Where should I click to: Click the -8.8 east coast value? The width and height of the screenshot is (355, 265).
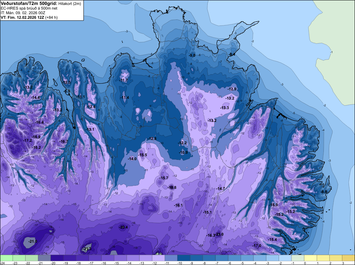[x=324, y=192]
